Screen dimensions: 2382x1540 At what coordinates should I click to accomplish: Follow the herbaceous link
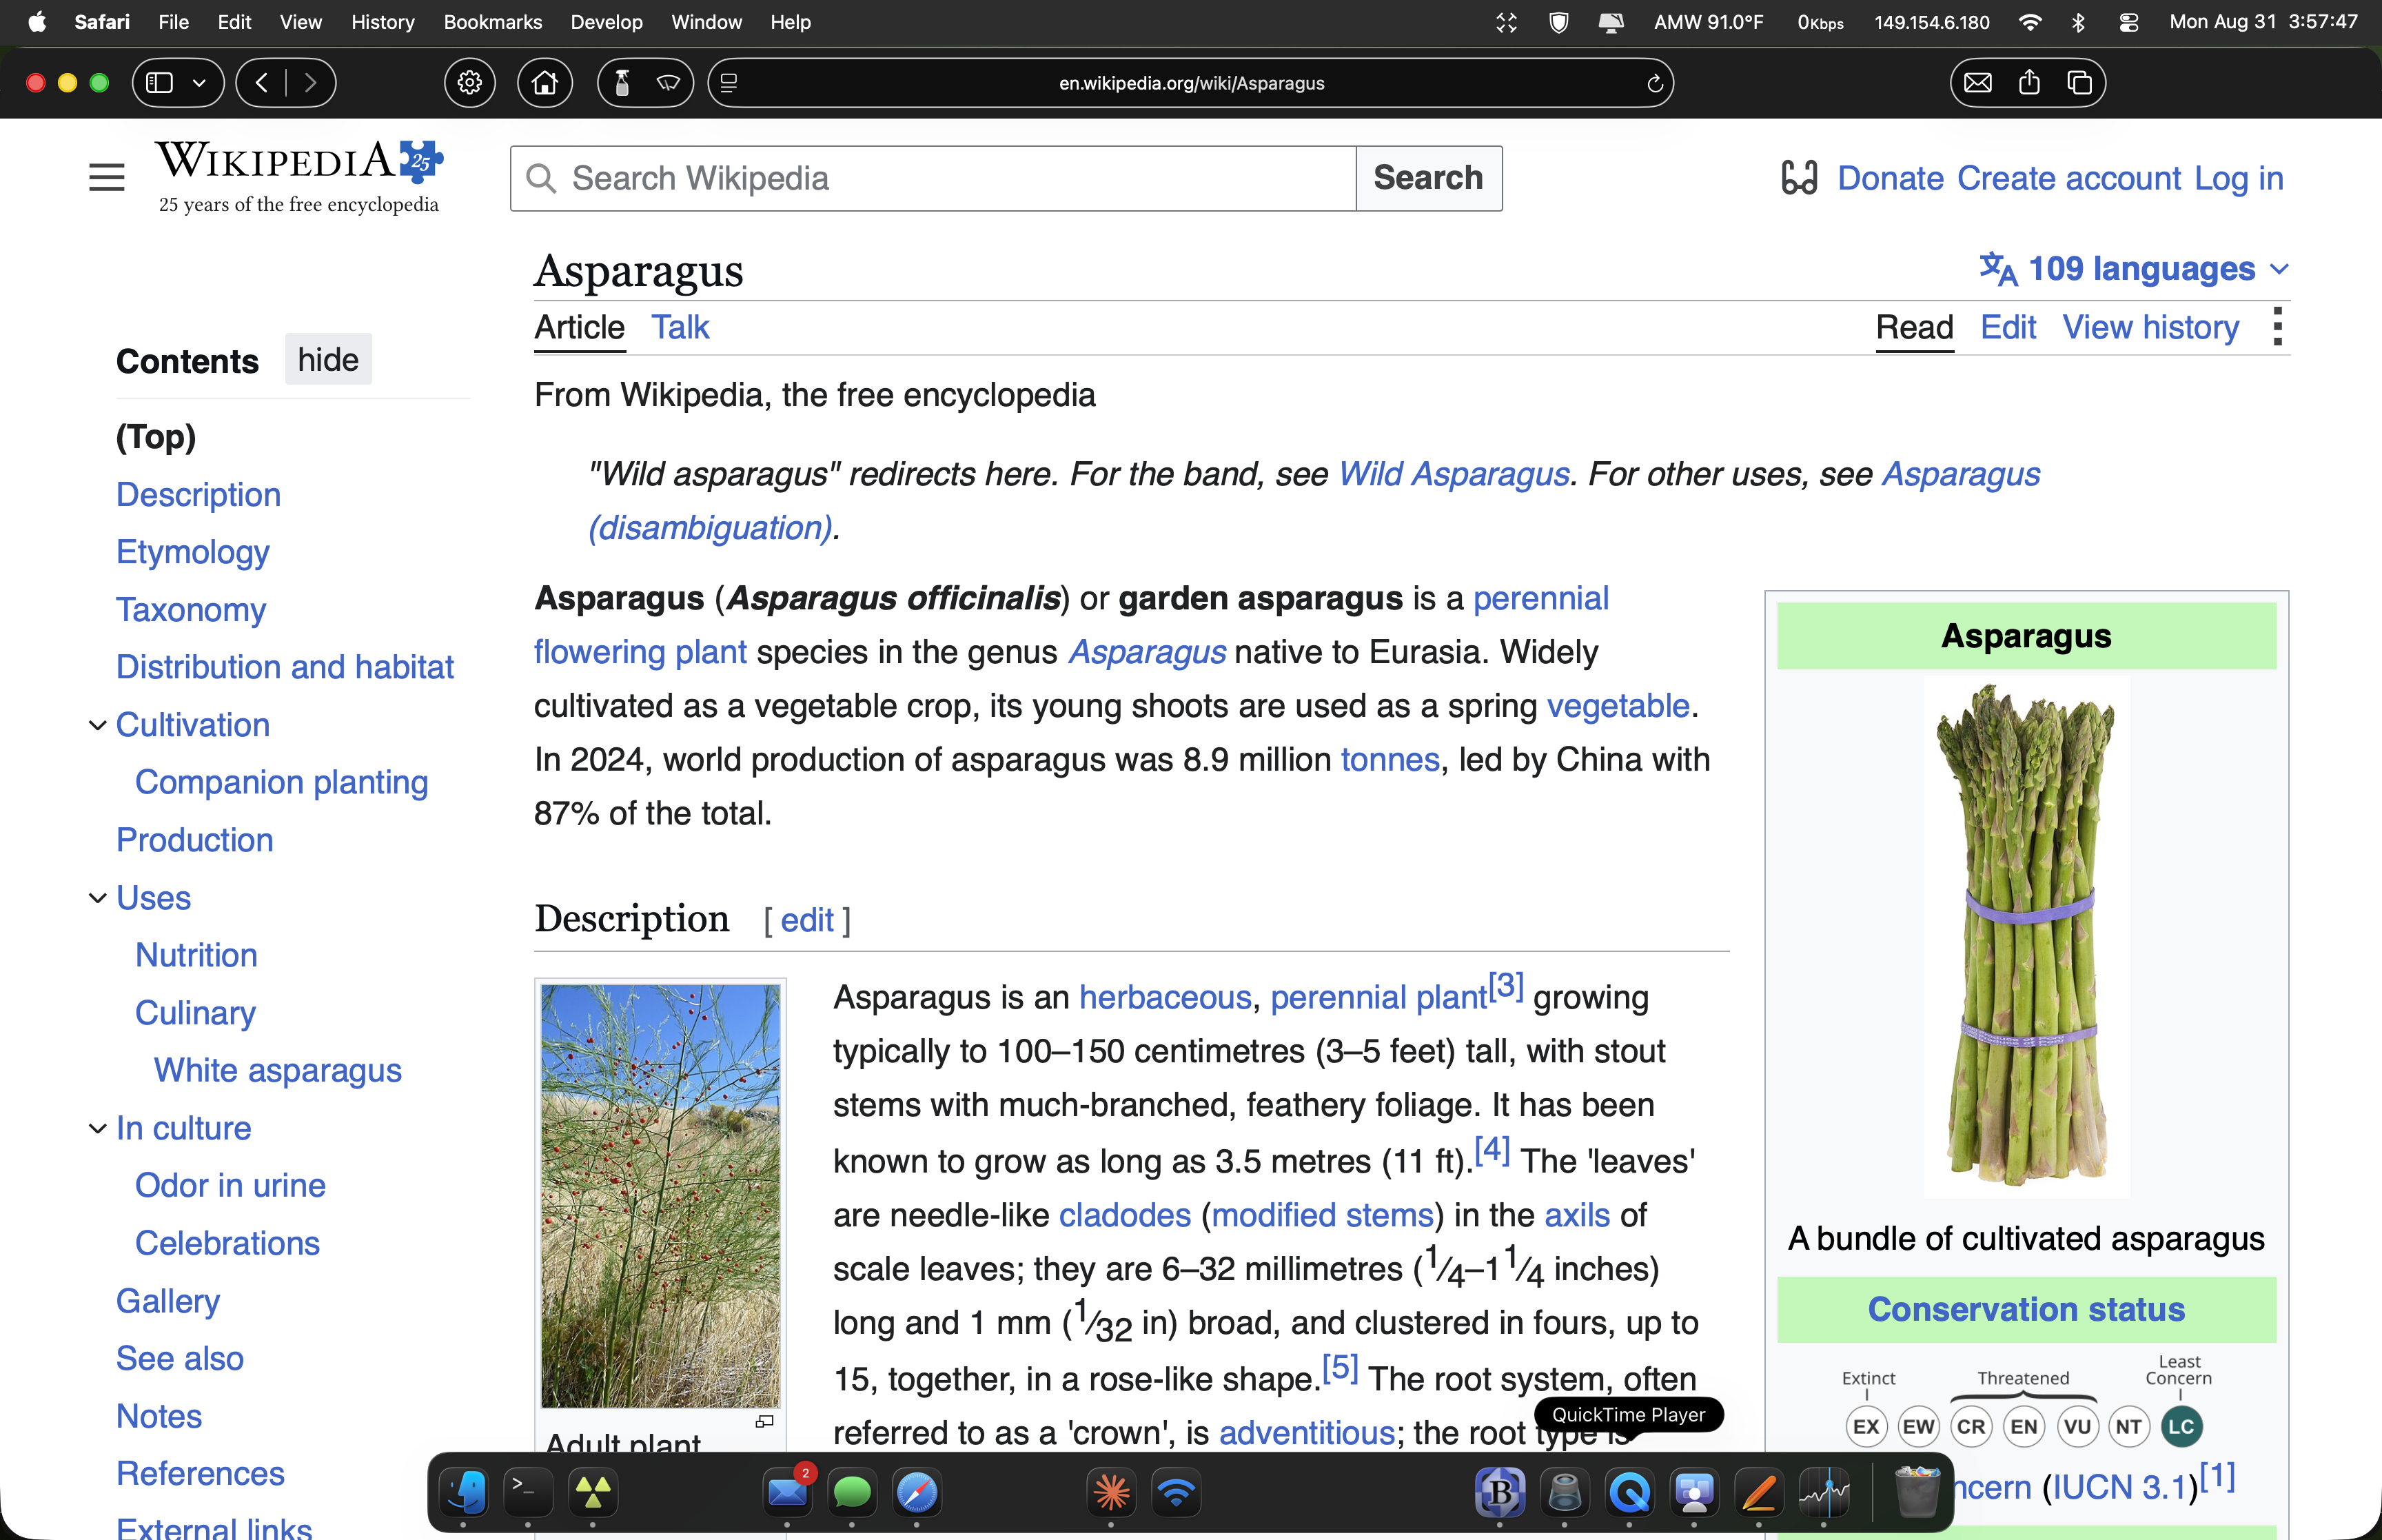[1165, 997]
